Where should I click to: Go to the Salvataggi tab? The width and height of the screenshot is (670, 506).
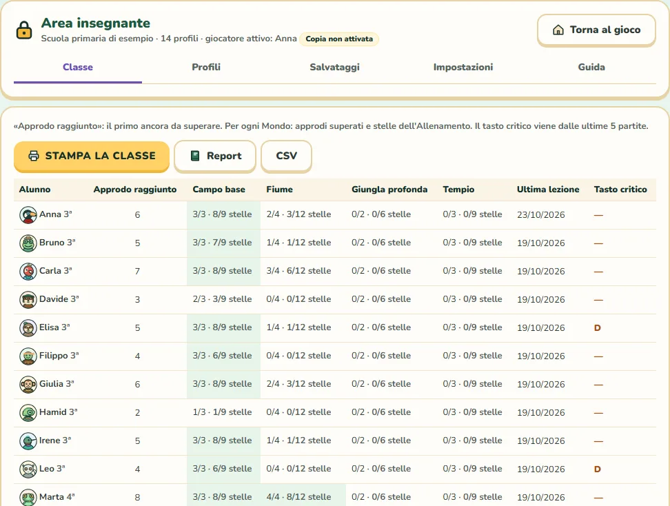click(334, 67)
